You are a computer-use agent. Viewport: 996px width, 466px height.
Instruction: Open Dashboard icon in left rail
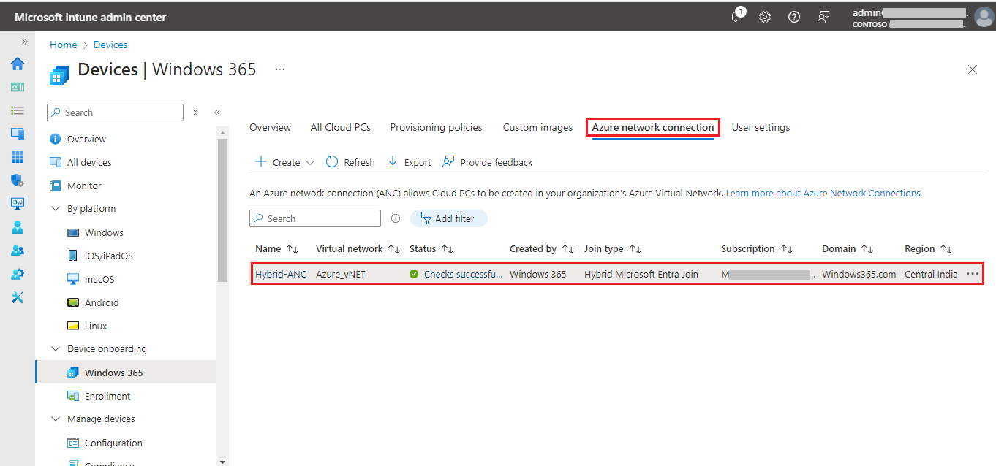[x=17, y=87]
